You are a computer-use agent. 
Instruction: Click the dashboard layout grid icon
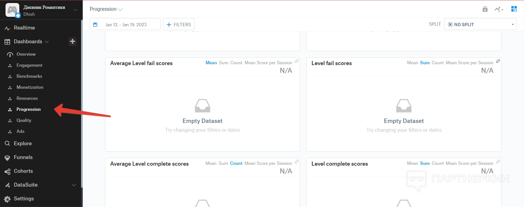pyautogui.click(x=514, y=9)
